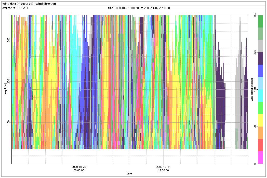The width and height of the screenshot is (267, 178).
Task: Click the 0 colorbar tick label
Action: coord(255,164)
